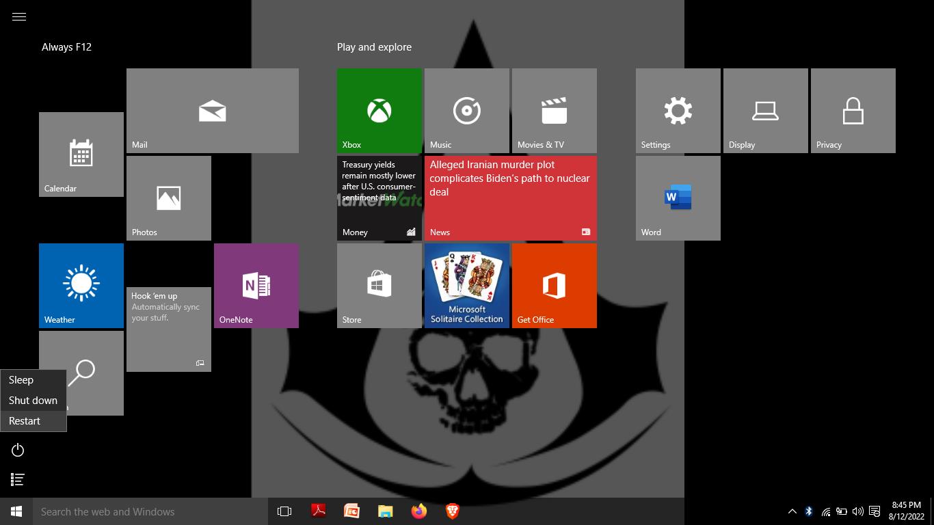Open File Explorer from the taskbar

pos(386,511)
